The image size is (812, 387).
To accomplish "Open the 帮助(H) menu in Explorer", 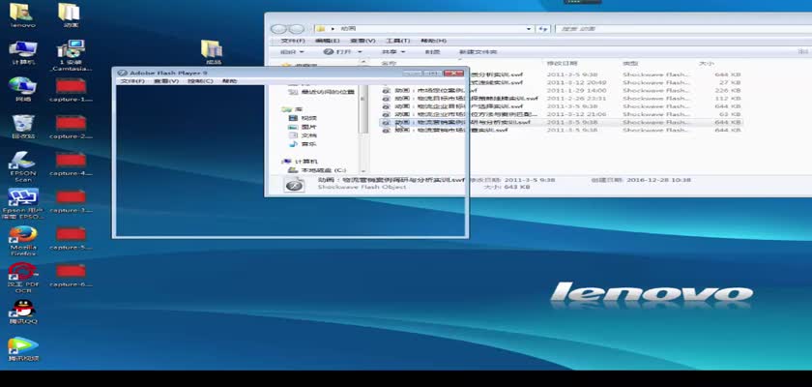I will click(433, 41).
